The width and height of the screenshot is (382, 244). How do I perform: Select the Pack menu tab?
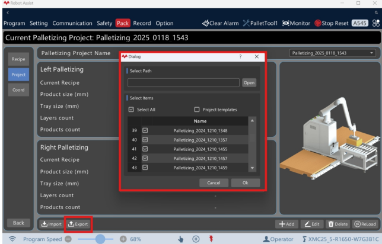coord(123,23)
